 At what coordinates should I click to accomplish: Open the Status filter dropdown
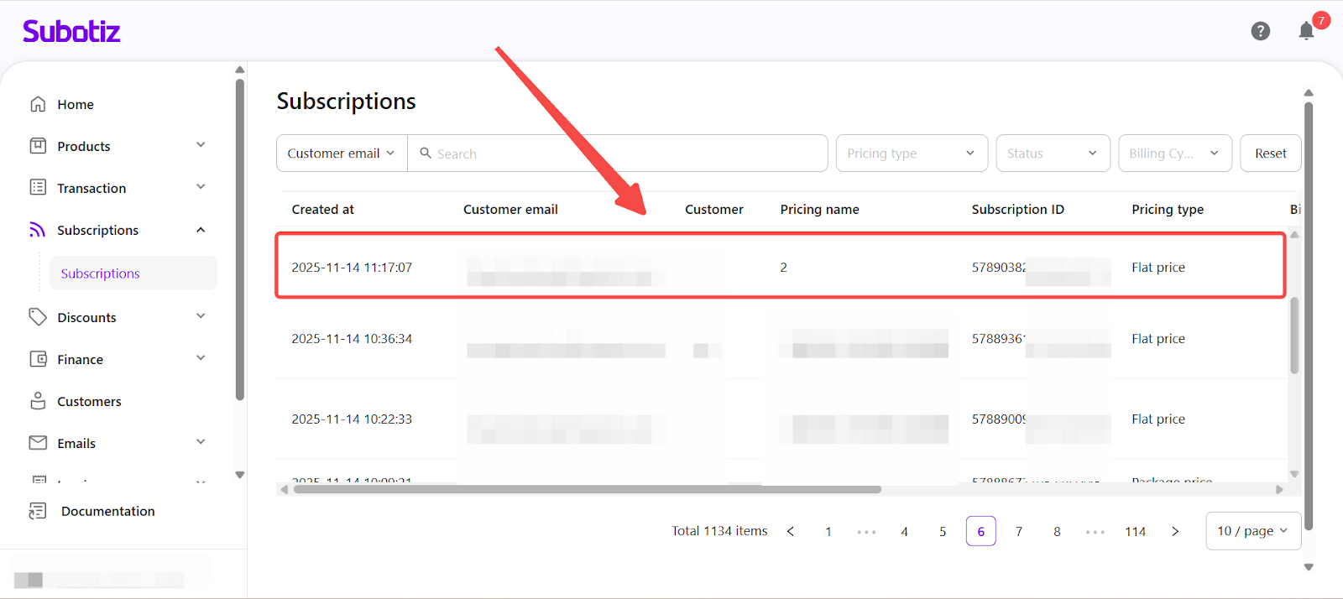[1052, 154]
